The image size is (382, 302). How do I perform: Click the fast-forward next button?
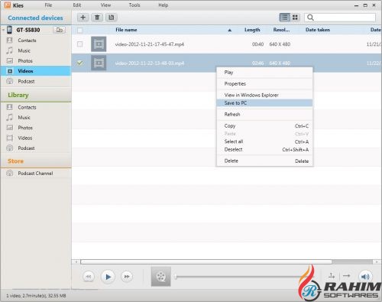[x=127, y=277]
